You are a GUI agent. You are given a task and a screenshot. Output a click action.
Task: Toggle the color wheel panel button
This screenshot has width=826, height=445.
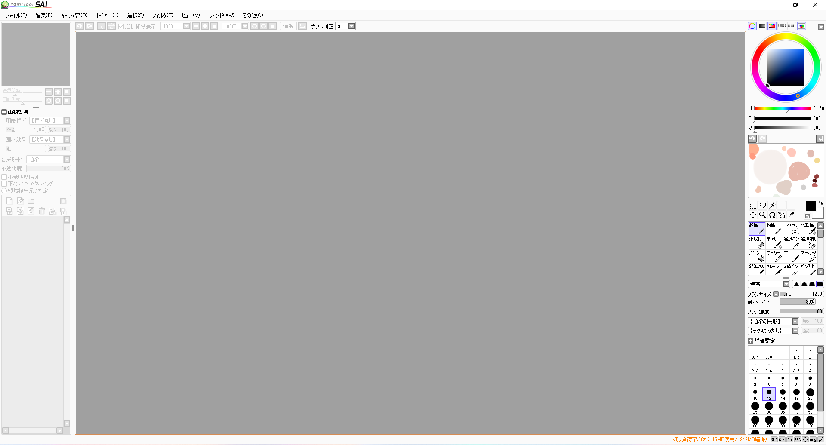click(752, 26)
